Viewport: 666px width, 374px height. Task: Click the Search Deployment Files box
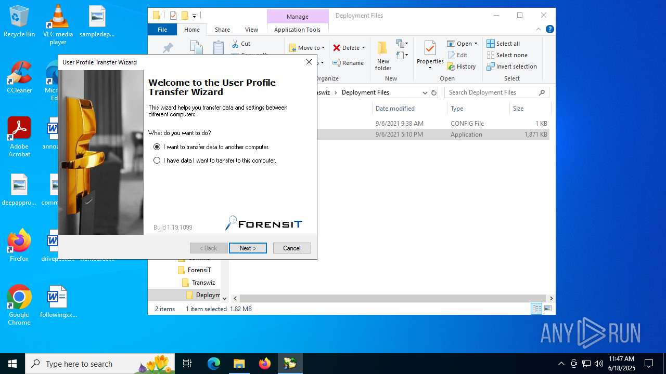[x=497, y=92]
